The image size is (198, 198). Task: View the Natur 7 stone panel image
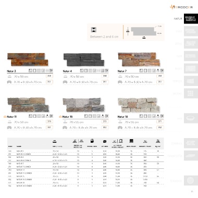139,59
